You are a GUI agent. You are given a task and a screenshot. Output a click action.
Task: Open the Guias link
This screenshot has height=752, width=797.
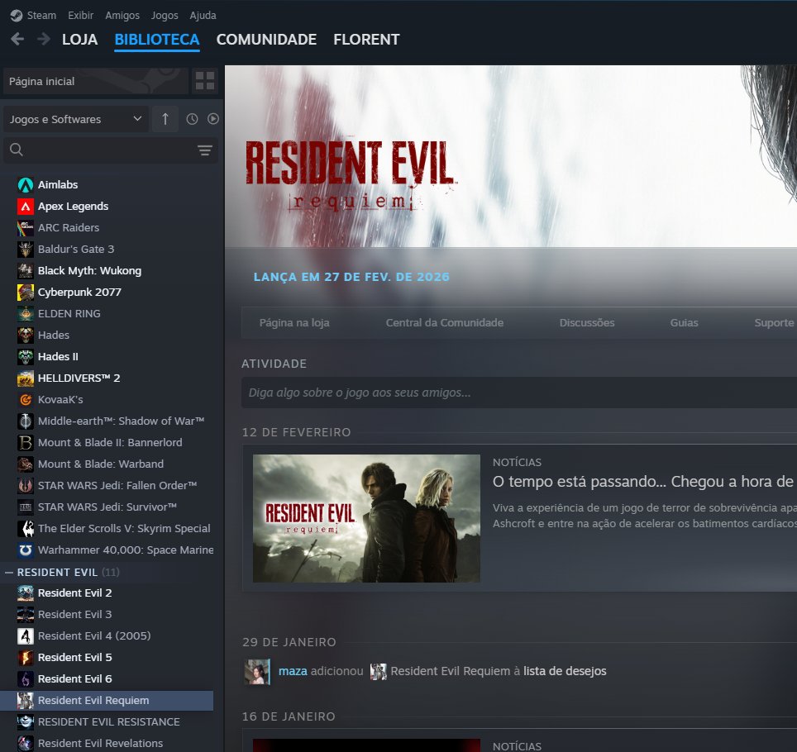tap(684, 322)
